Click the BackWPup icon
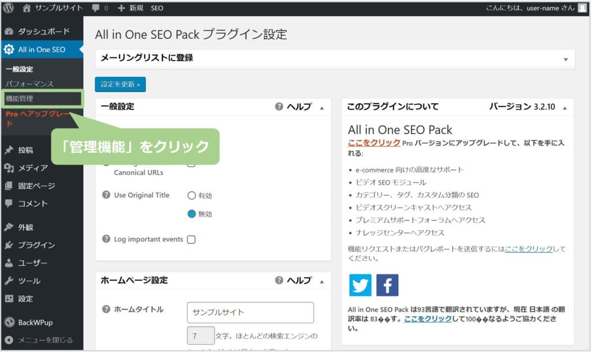592x353 pixels. pyautogui.click(x=9, y=322)
